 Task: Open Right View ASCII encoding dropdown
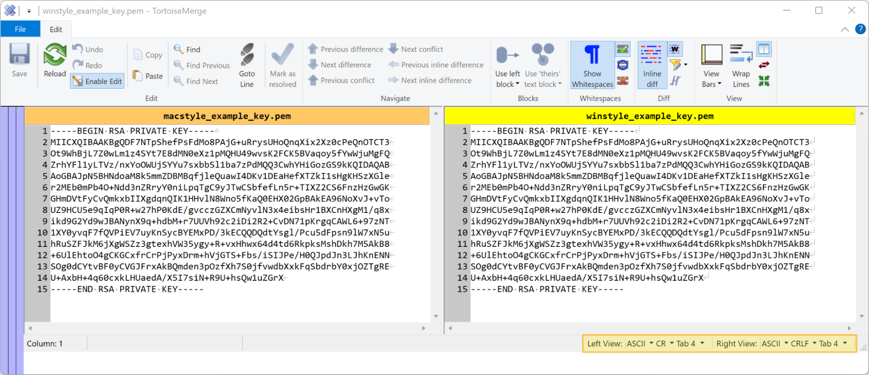(x=775, y=344)
